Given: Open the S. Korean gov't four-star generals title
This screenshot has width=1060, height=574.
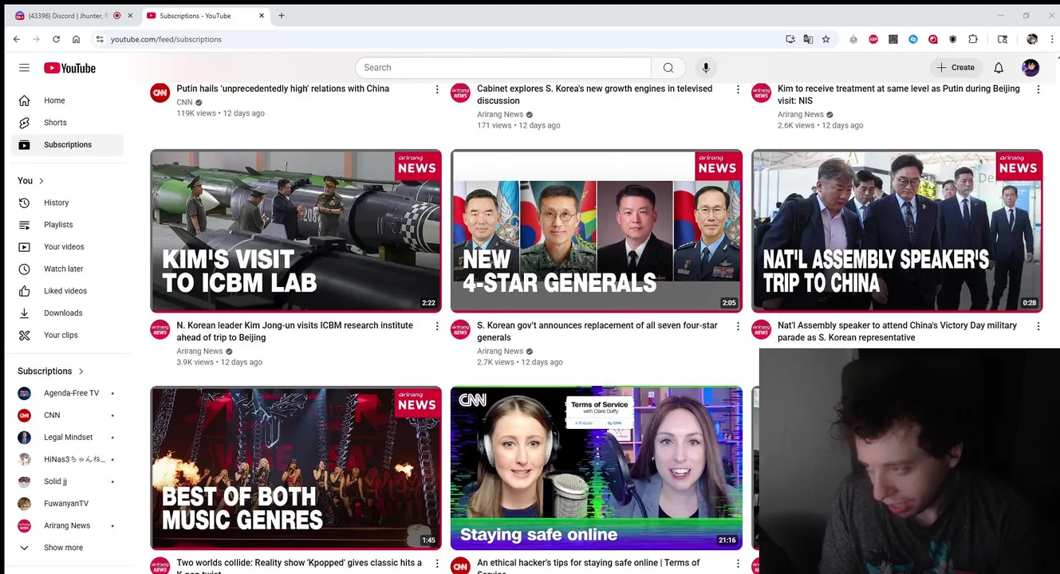Looking at the screenshot, I should (597, 332).
